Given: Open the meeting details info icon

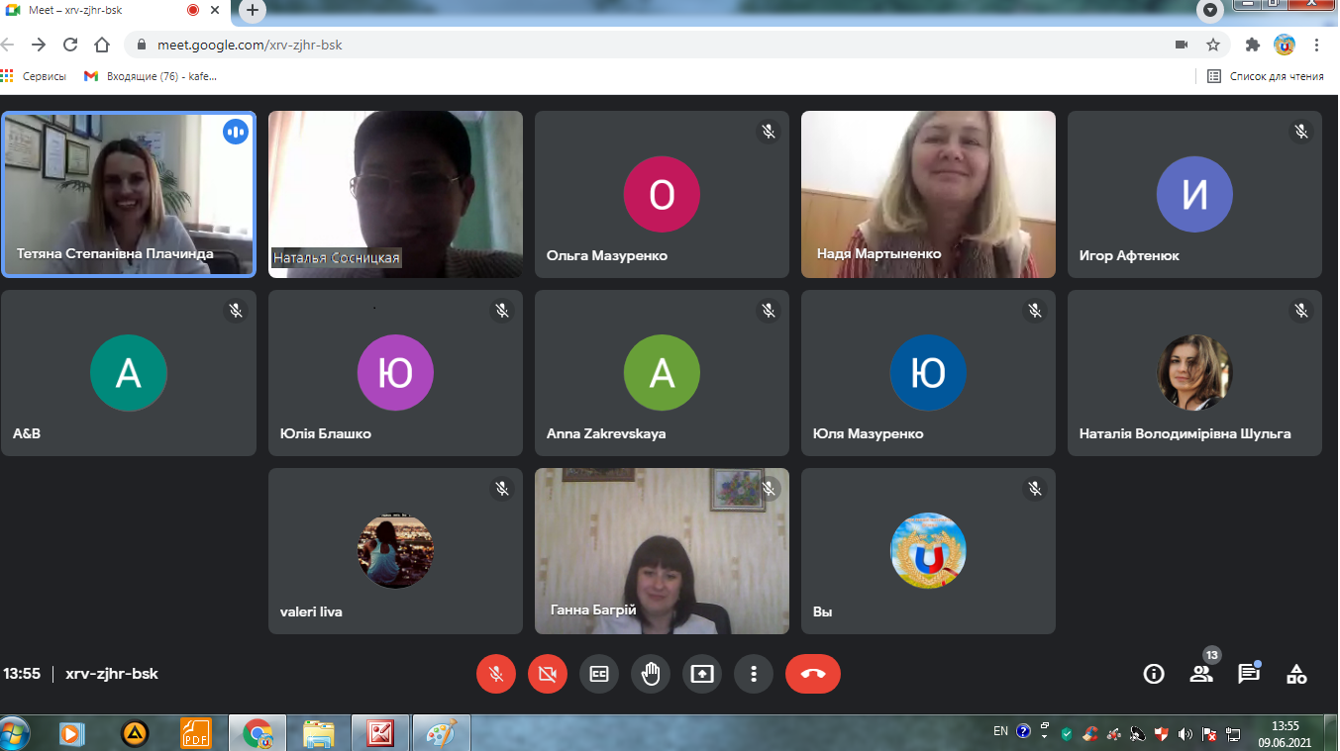Looking at the screenshot, I should coord(1153,674).
